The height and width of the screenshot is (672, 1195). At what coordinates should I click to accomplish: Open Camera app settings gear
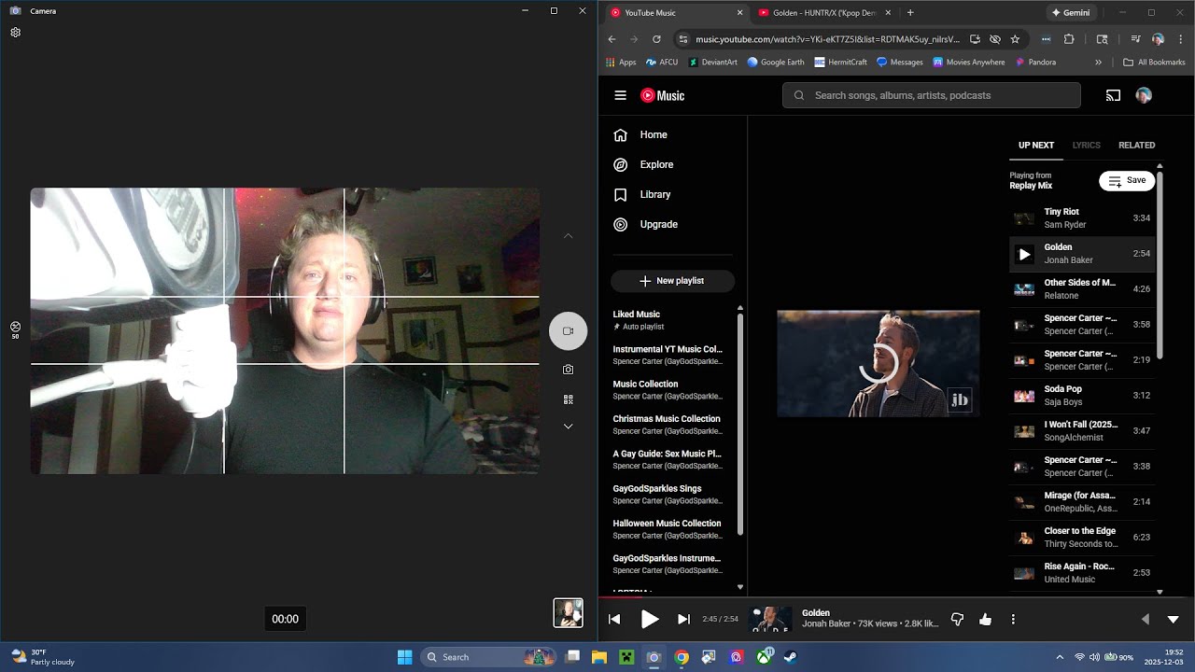click(16, 33)
